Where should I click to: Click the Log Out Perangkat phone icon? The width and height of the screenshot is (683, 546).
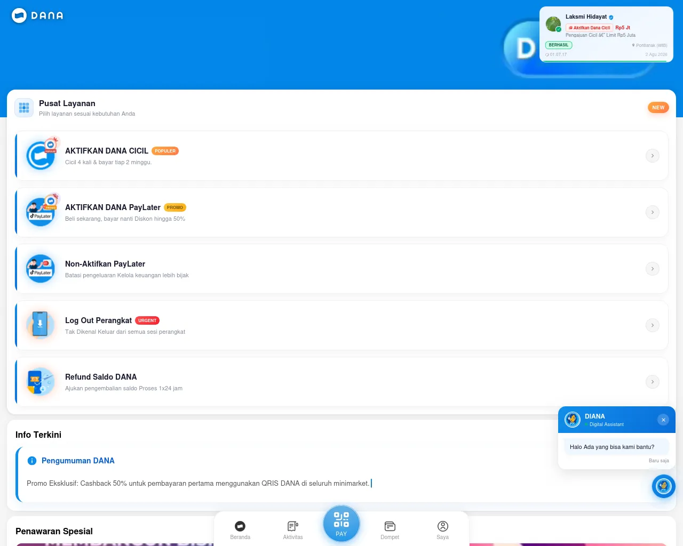pyautogui.click(x=40, y=325)
